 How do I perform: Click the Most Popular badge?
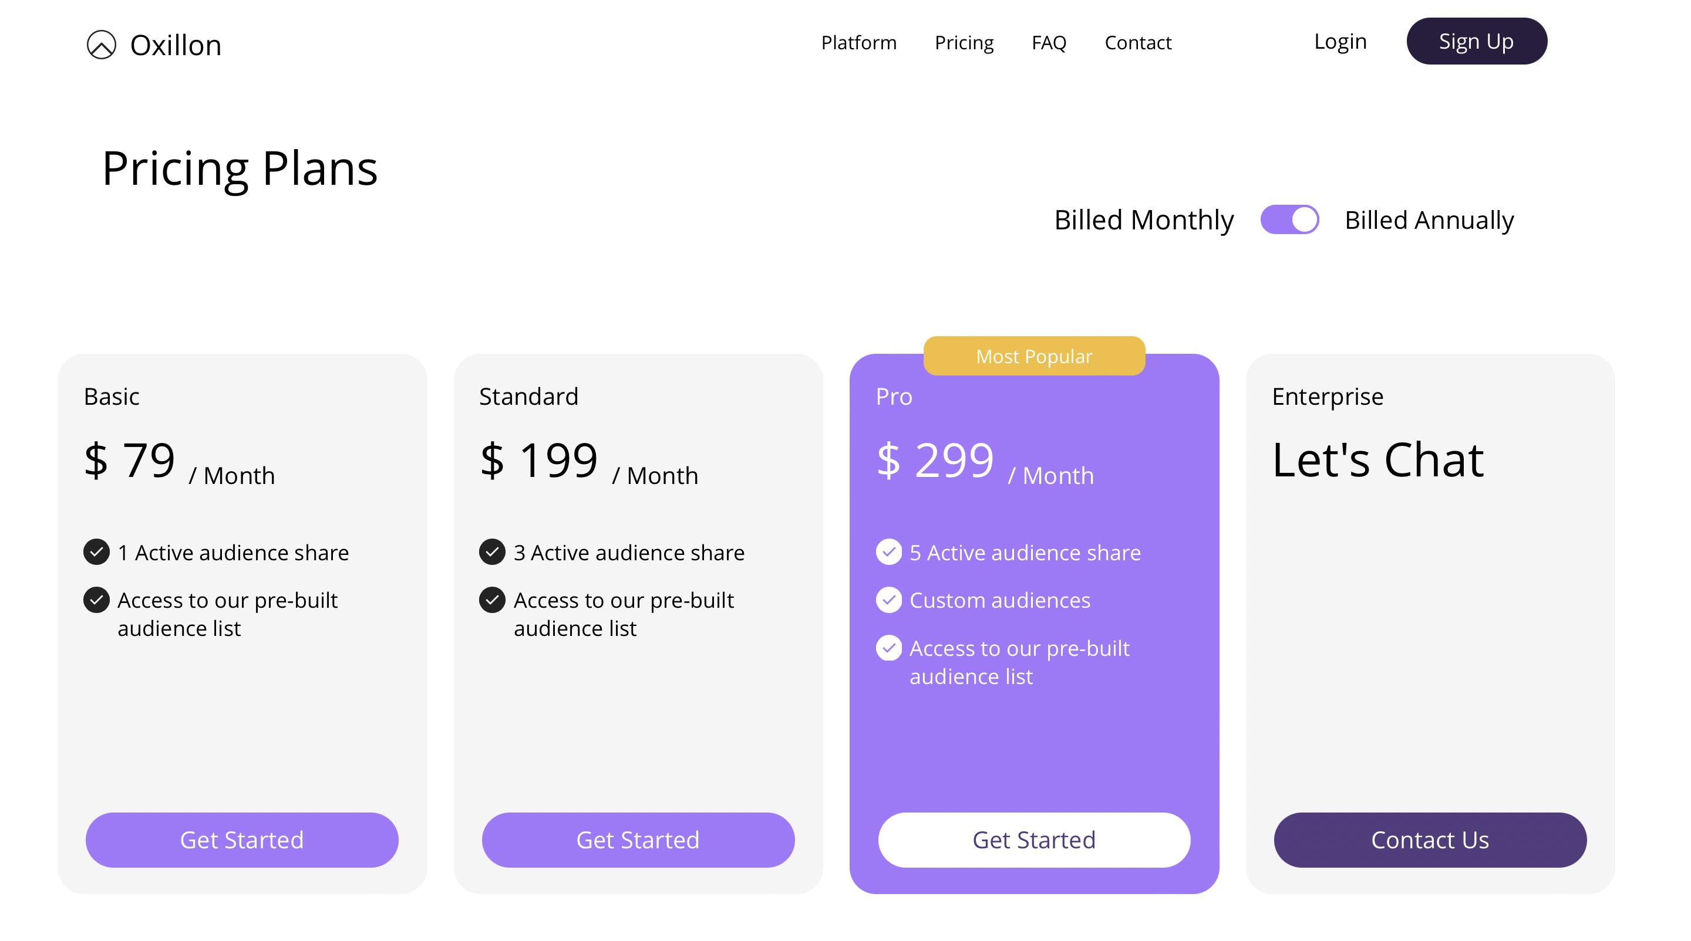pyautogui.click(x=1034, y=356)
